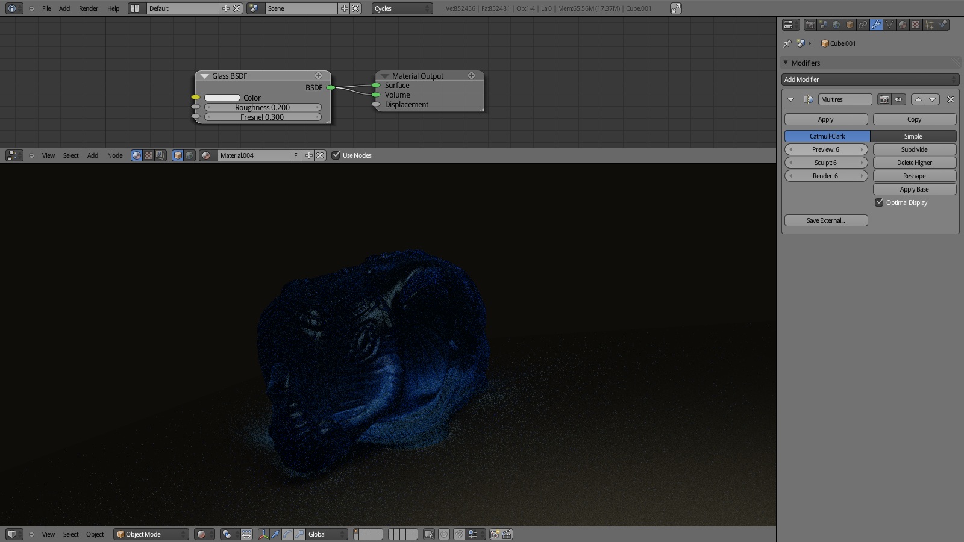Open the Particles properties tab icon
Viewport: 964px width, 542px height.
(x=929, y=25)
